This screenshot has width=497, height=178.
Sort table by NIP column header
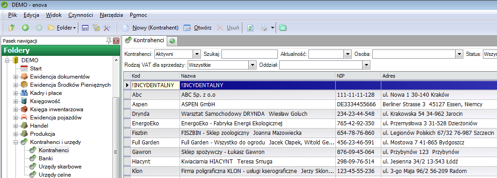coord(359,76)
